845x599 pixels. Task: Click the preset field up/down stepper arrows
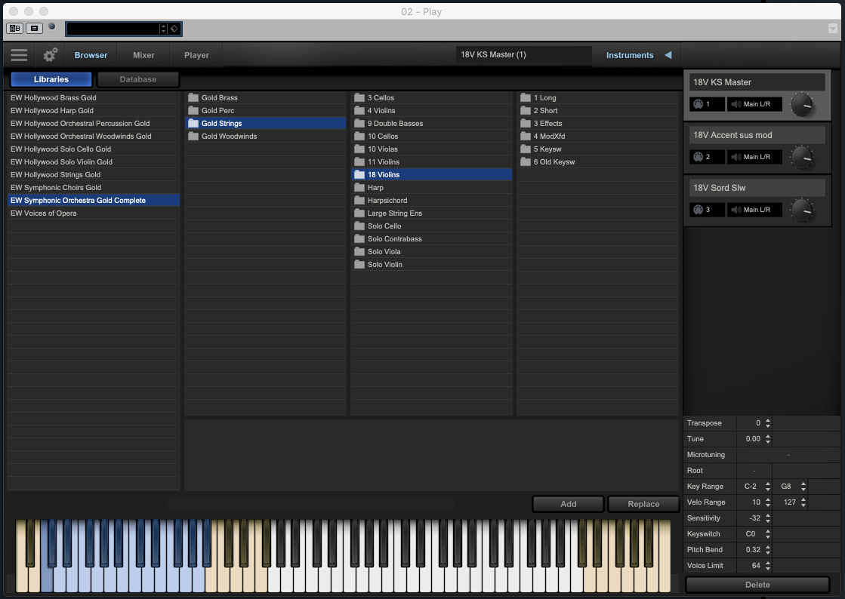[163, 29]
